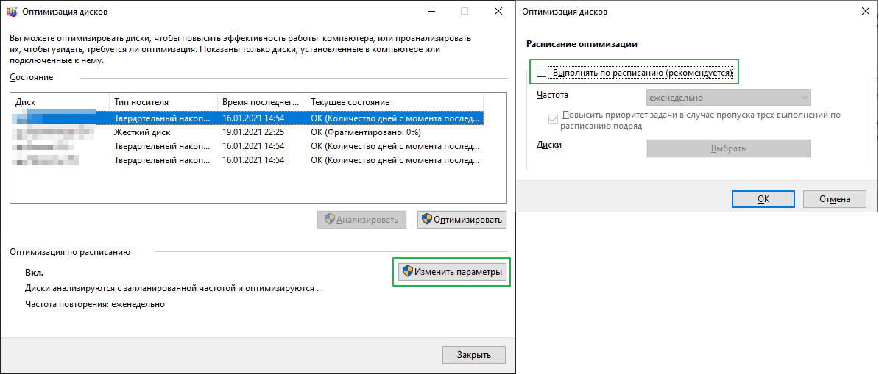Click Текущее состояние column header
The image size is (879, 374).
click(393, 101)
